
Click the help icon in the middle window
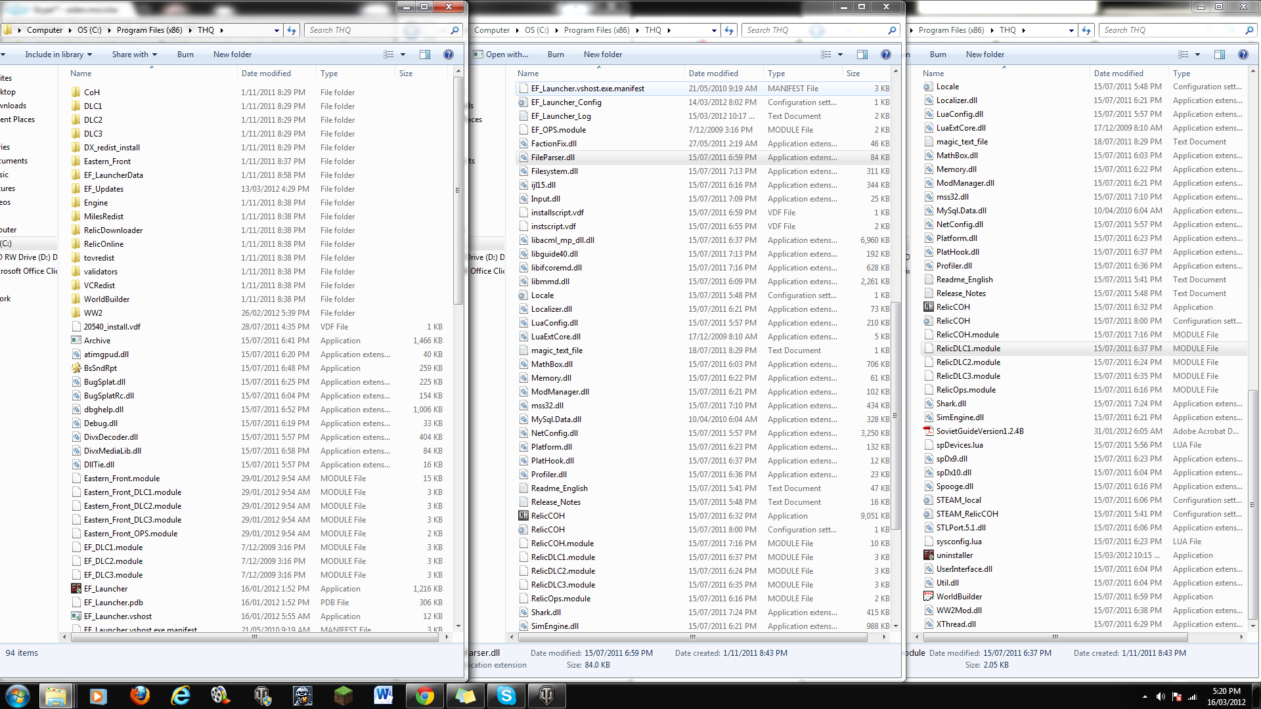(886, 54)
